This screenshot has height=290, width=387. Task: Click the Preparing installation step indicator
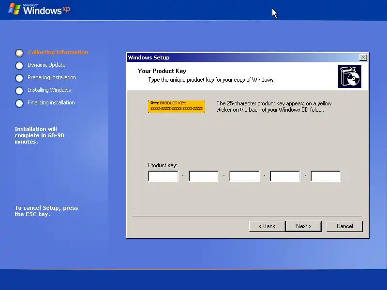tap(19, 78)
